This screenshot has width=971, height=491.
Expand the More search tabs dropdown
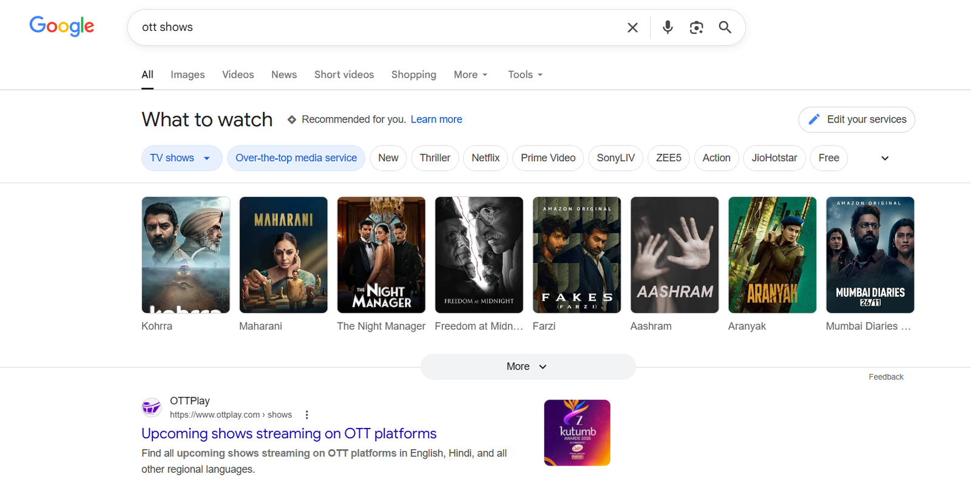[471, 75]
